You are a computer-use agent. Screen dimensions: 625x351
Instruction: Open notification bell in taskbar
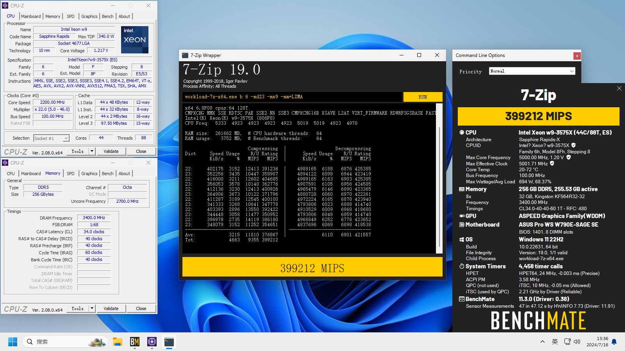click(x=614, y=342)
